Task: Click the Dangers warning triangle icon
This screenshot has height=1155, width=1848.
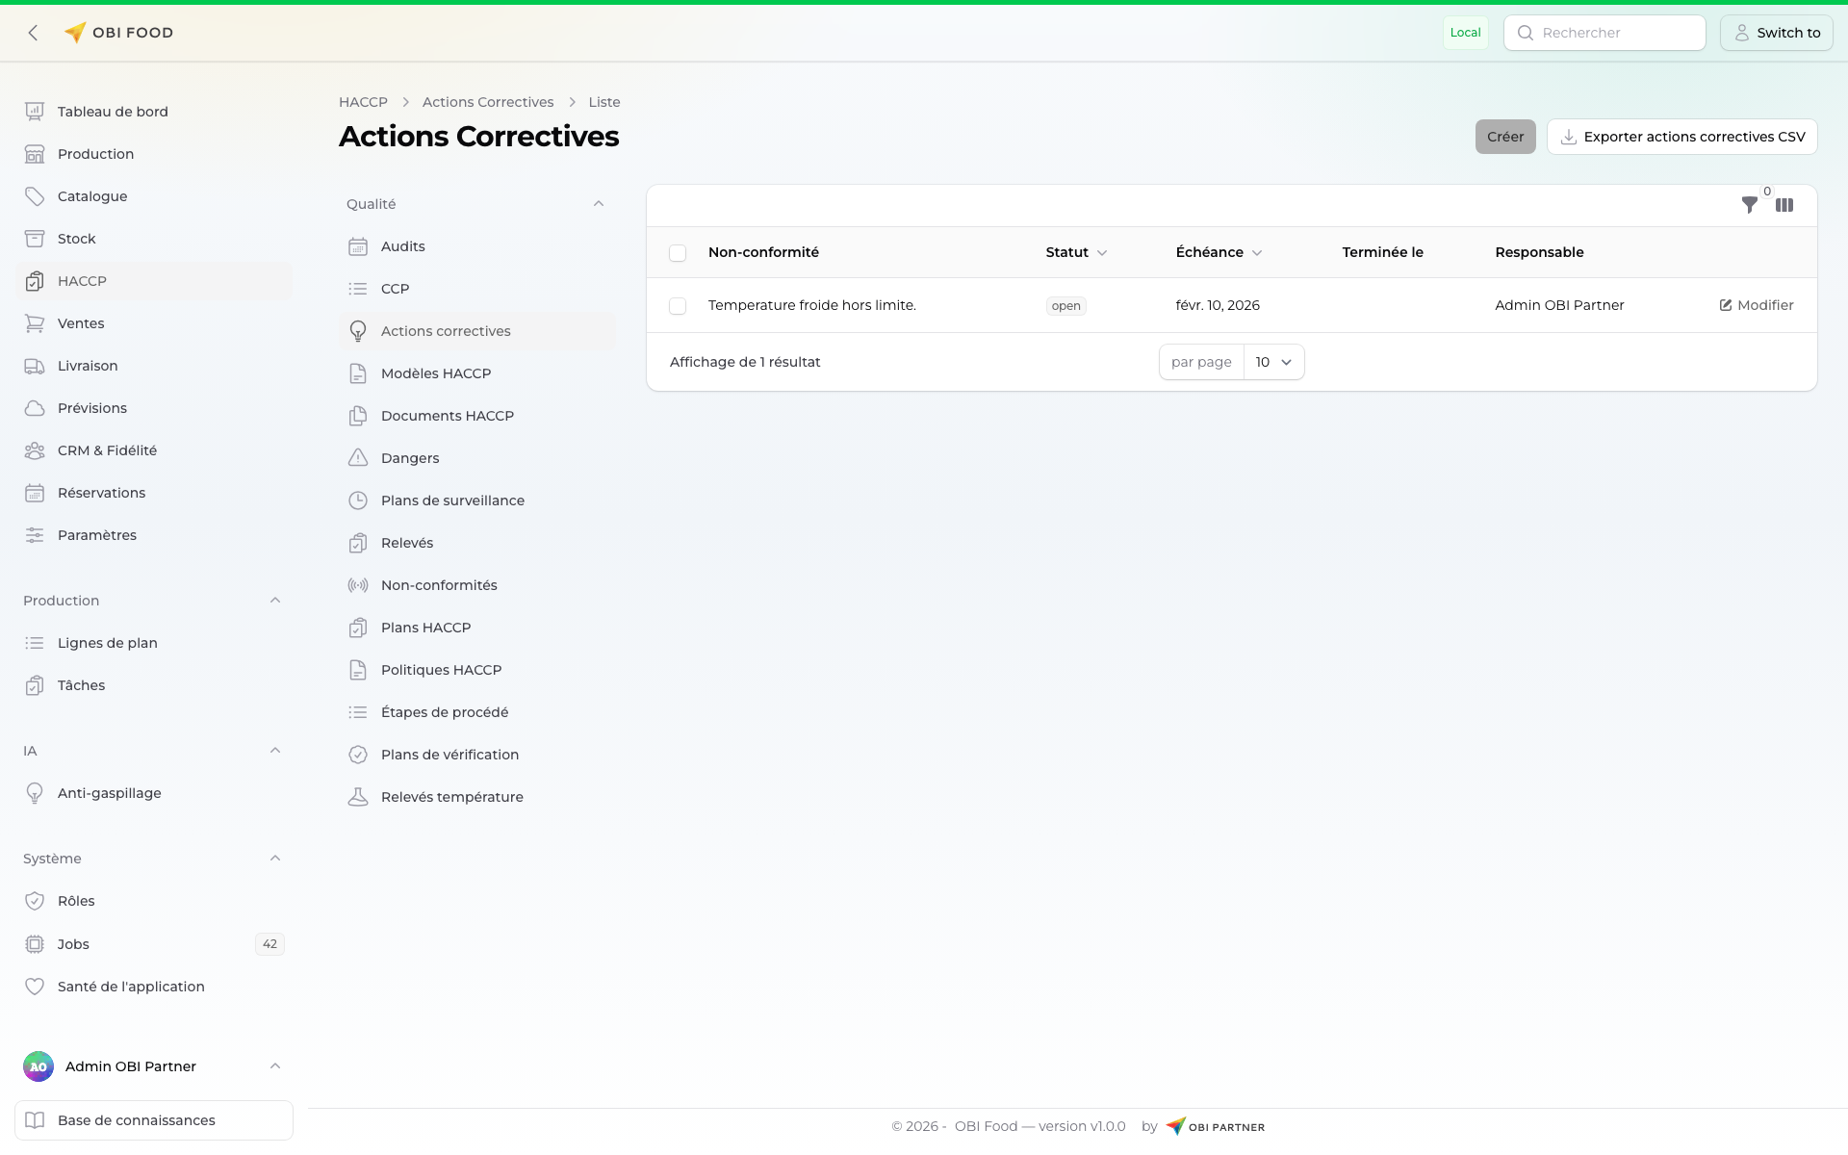Action: 358,458
